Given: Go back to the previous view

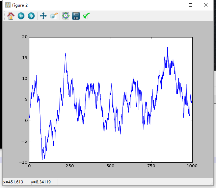Looking at the screenshot, I should (21, 16).
